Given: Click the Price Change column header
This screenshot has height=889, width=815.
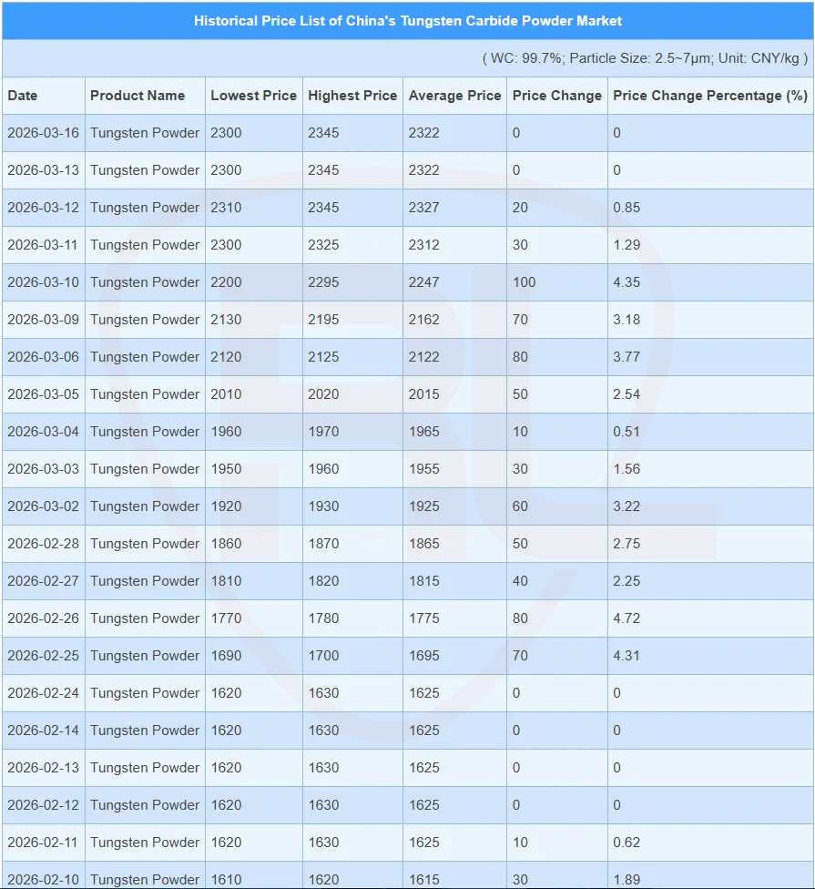Looking at the screenshot, I should 557,96.
